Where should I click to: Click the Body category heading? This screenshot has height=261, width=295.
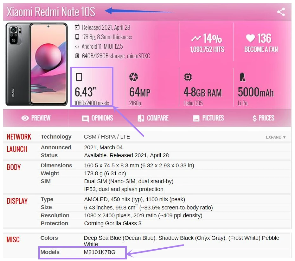[14, 167]
